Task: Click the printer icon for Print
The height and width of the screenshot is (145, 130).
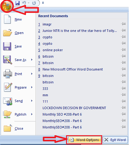Action: [8, 74]
